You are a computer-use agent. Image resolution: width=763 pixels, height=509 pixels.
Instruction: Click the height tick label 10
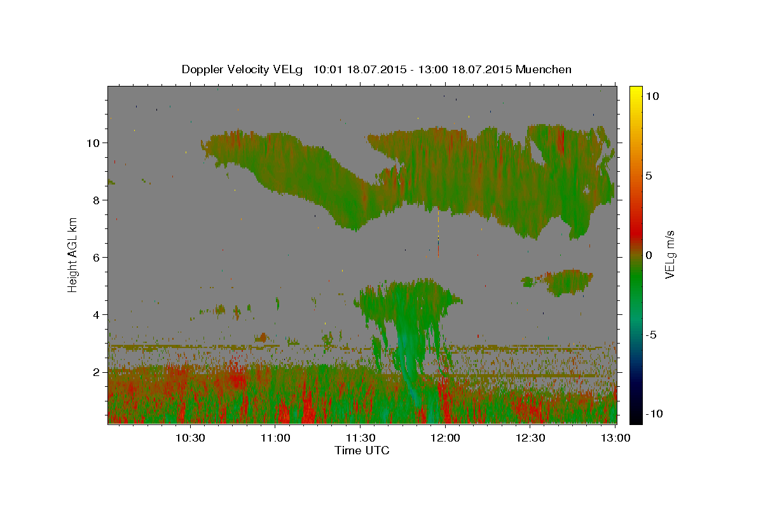tap(93, 143)
